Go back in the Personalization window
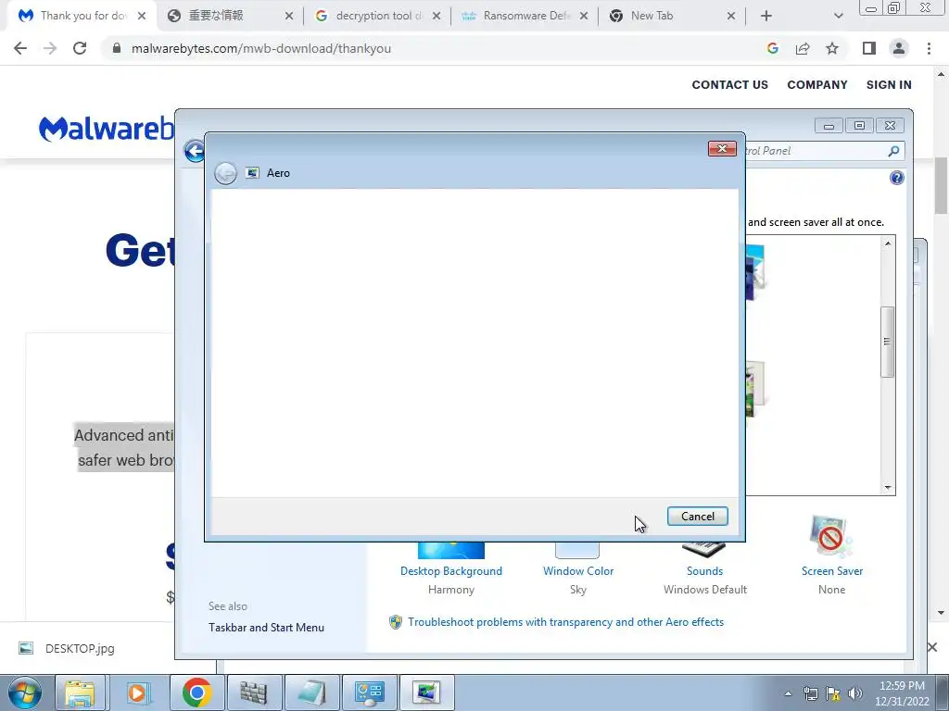 pos(195,151)
